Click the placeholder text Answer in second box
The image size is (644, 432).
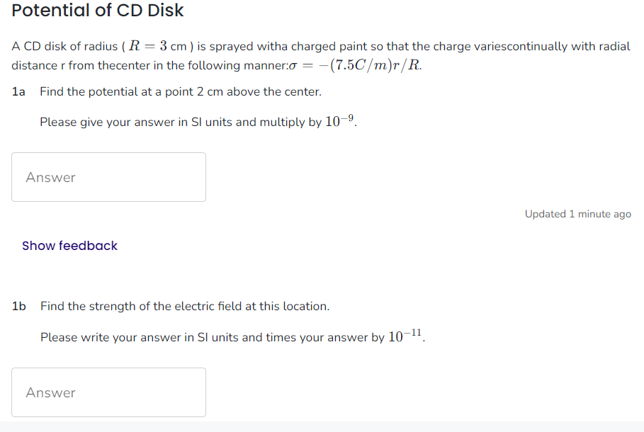(51, 392)
